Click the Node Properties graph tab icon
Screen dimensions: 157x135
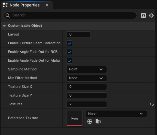(5, 5)
